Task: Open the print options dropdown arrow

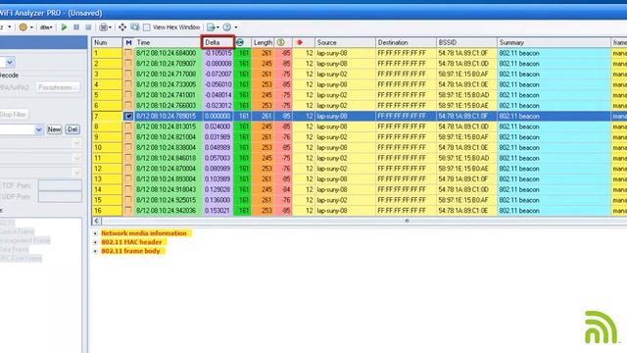Action: 111,27
